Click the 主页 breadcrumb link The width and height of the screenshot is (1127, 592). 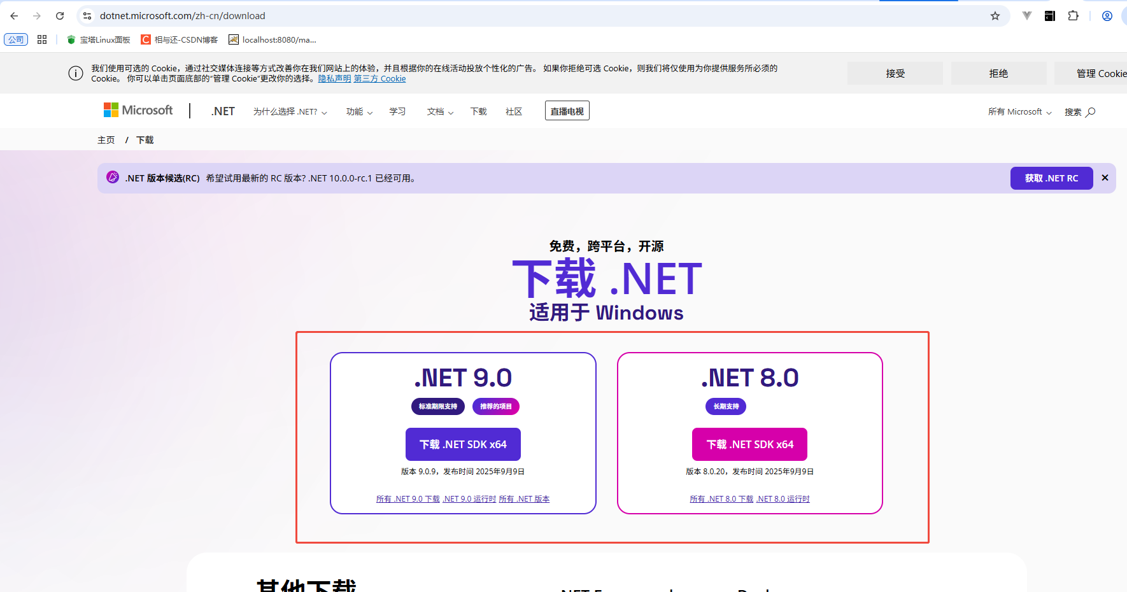[x=106, y=140]
